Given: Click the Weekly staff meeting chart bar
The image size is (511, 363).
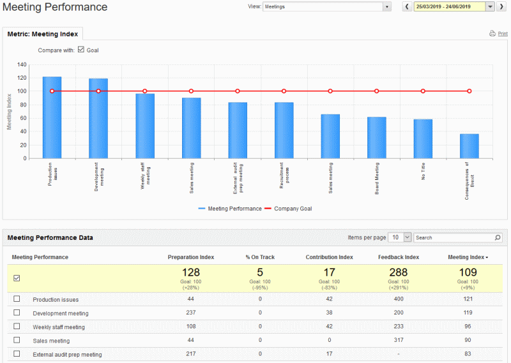Looking at the screenshot, I should [145, 126].
